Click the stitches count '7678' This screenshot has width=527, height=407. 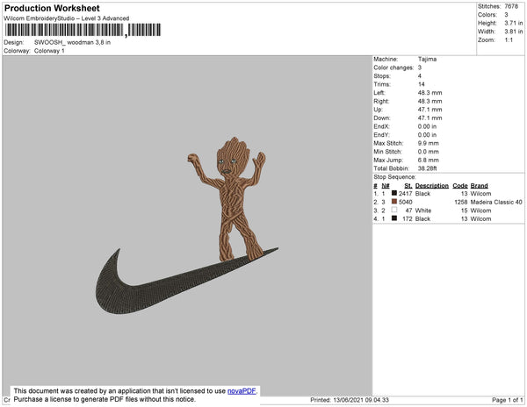pyautogui.click(x=511, y=6)
